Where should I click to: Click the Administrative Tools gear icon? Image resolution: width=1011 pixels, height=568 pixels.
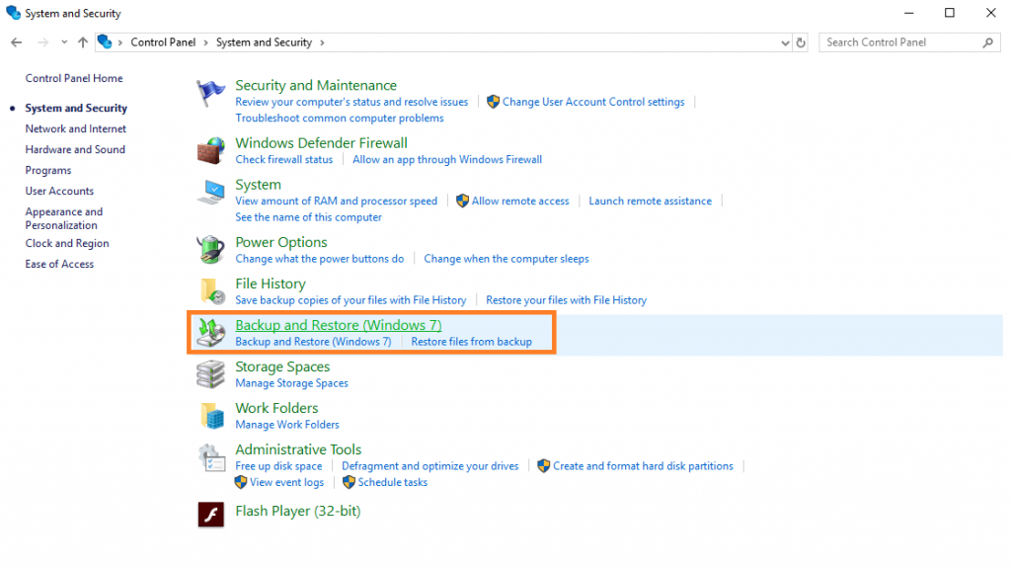tap(211, 457)
